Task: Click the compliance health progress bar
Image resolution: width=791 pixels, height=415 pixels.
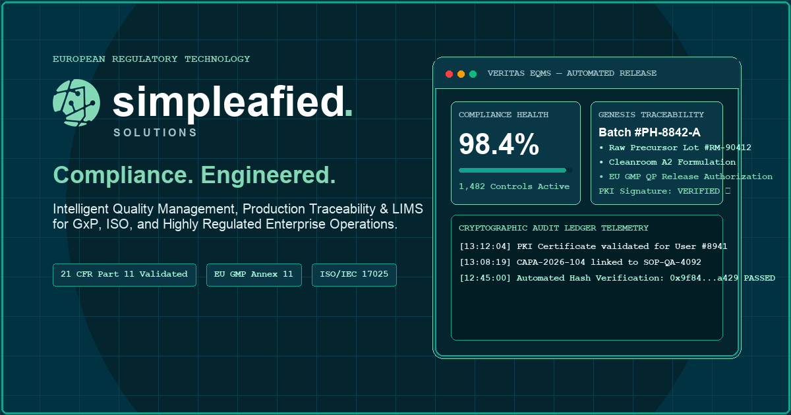Action: (x=515, y=170)
